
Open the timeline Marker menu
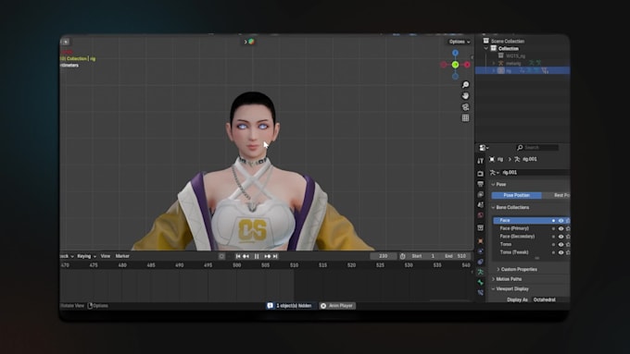click(x=122, y=256)
